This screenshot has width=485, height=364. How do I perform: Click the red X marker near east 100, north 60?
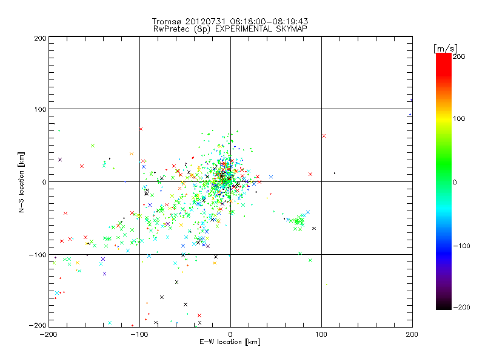click(324, 136)
